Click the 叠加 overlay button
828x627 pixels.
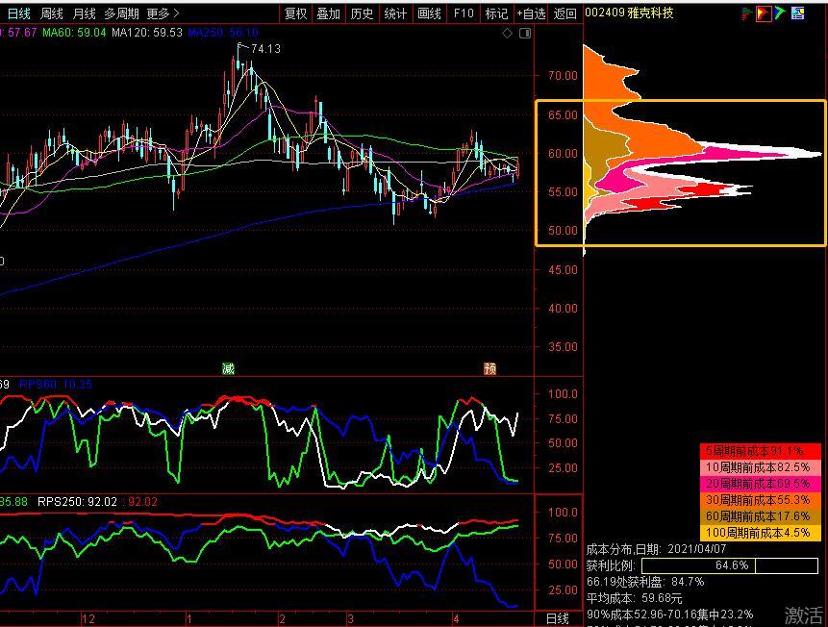[x=329, y=13]
